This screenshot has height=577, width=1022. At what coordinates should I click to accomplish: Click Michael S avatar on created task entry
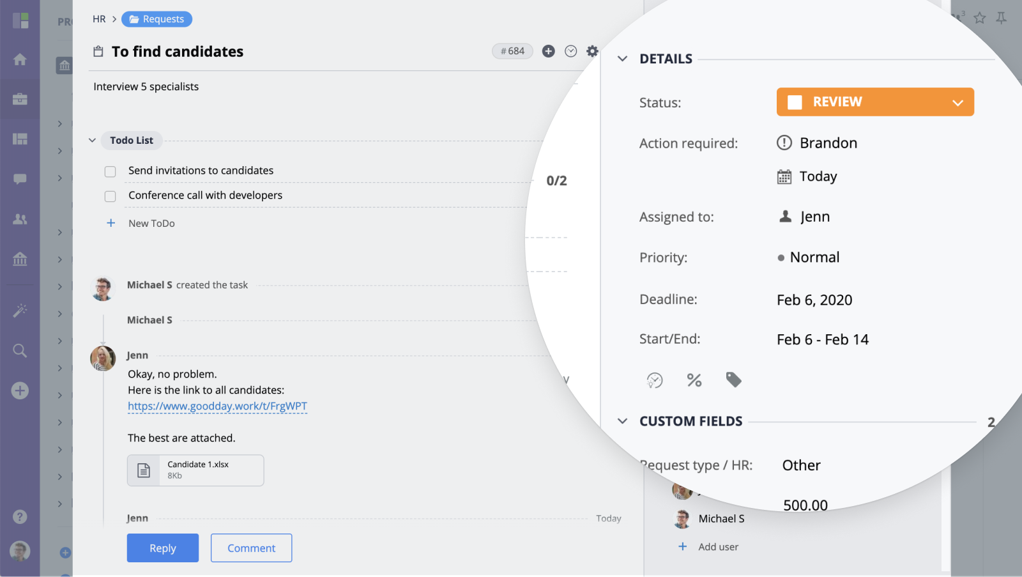coord(103,288)
